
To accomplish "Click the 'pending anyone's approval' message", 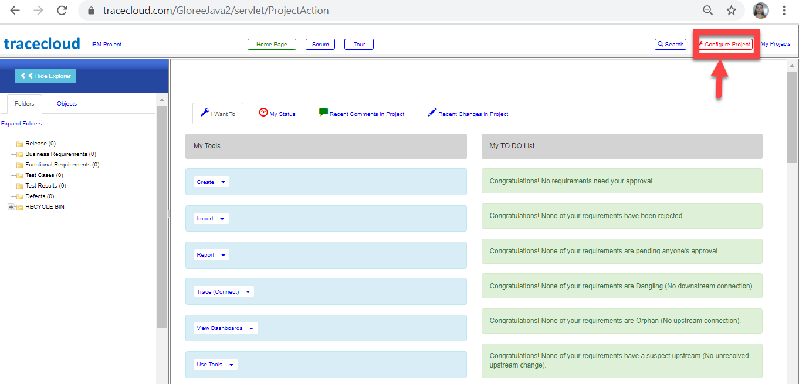I will tap(622, 251).
